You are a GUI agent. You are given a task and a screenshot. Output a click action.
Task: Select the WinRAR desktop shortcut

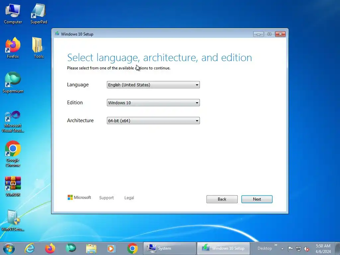tap(13, 186)
